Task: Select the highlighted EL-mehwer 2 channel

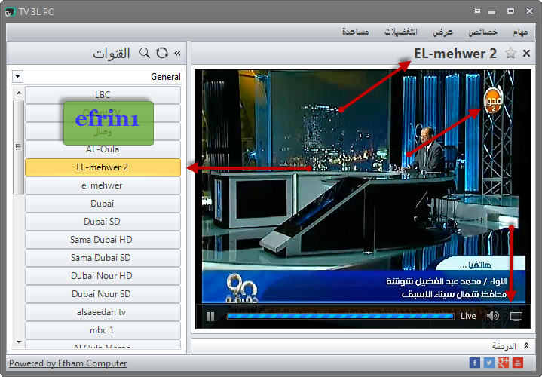Action: click(x=103, y=167)
